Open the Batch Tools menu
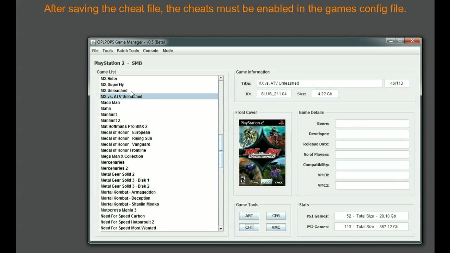Image resolution: width=450 pixels, height=253 pixels. 128,51
